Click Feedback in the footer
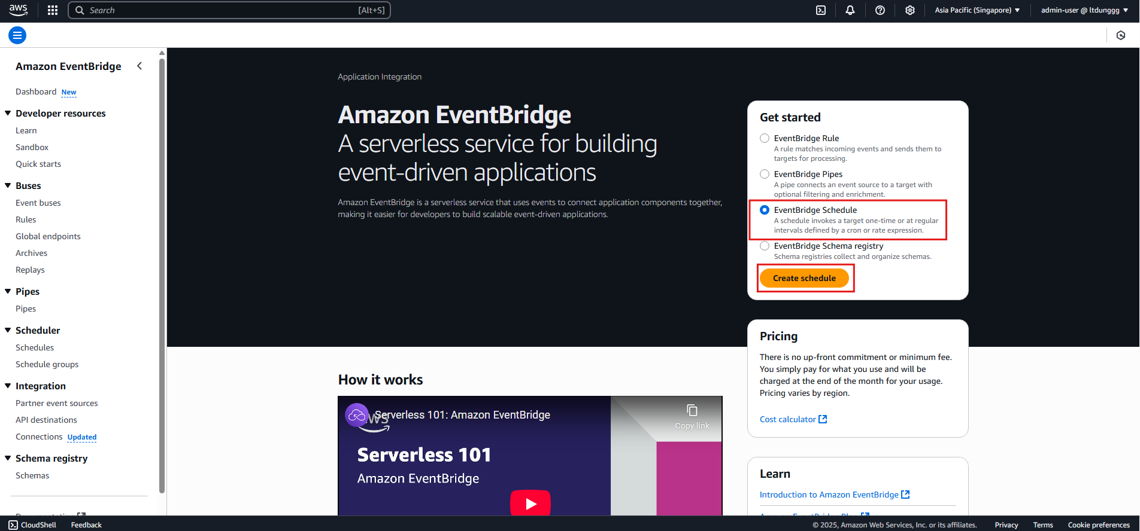 tap(86, 525)
